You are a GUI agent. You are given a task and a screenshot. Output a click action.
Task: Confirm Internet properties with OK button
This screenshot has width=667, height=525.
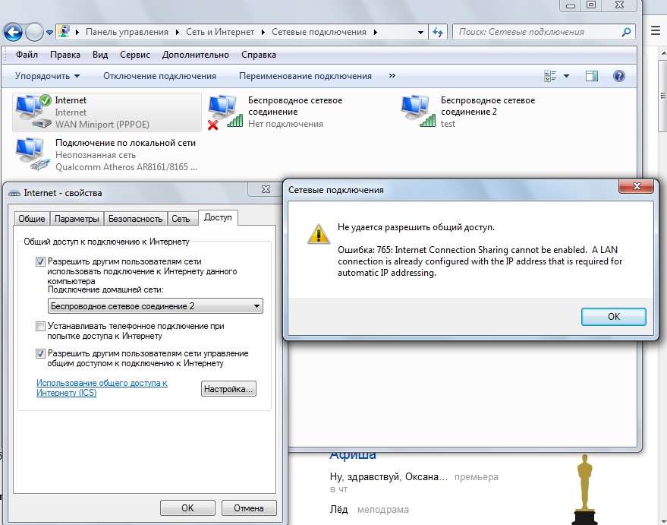[x=187, y=508]
